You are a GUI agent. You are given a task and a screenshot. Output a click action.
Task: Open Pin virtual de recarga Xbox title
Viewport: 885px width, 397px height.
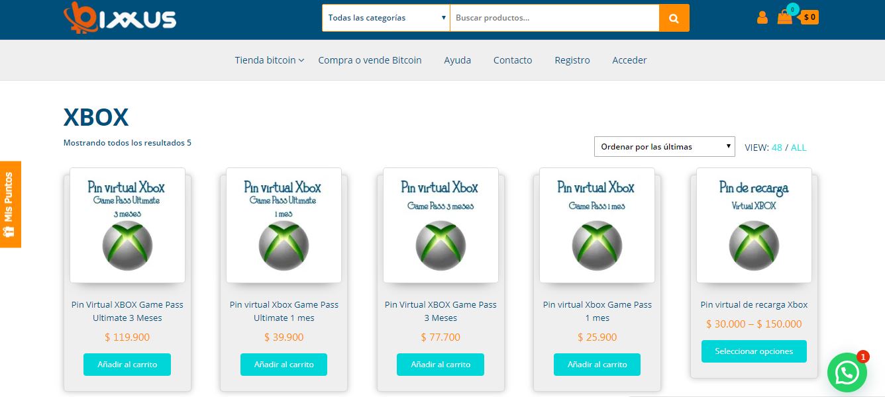(754, 305)
